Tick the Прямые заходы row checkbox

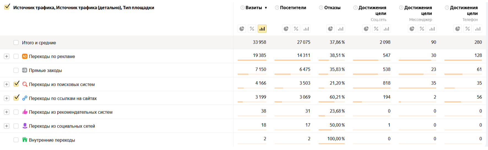(x=16, y=70)
